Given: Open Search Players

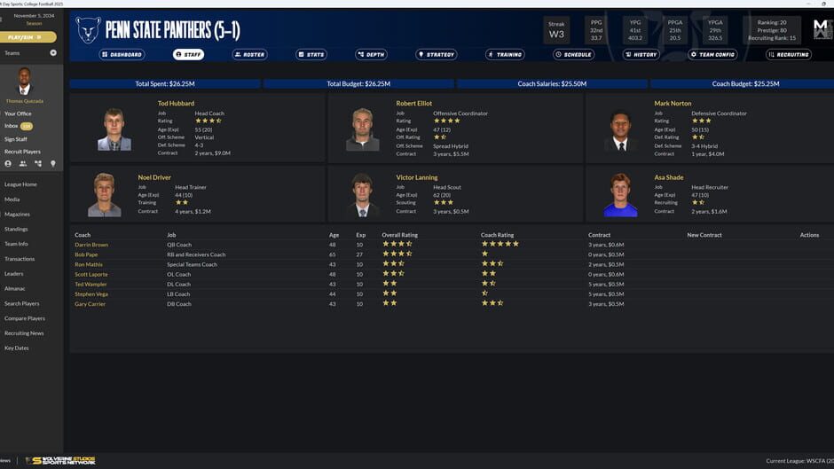Looking at the screenshot, I should click(x=22, y=303).
